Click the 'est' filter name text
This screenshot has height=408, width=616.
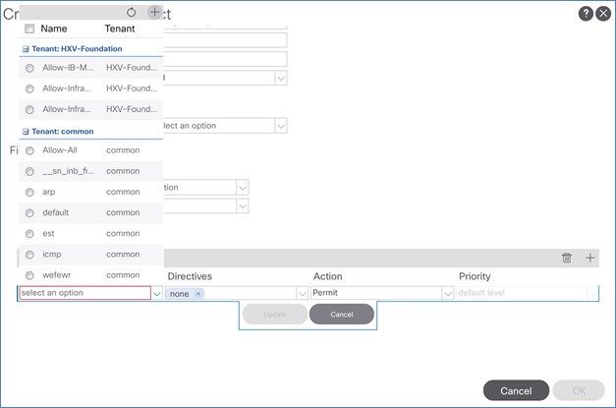(x=48, y=233)
